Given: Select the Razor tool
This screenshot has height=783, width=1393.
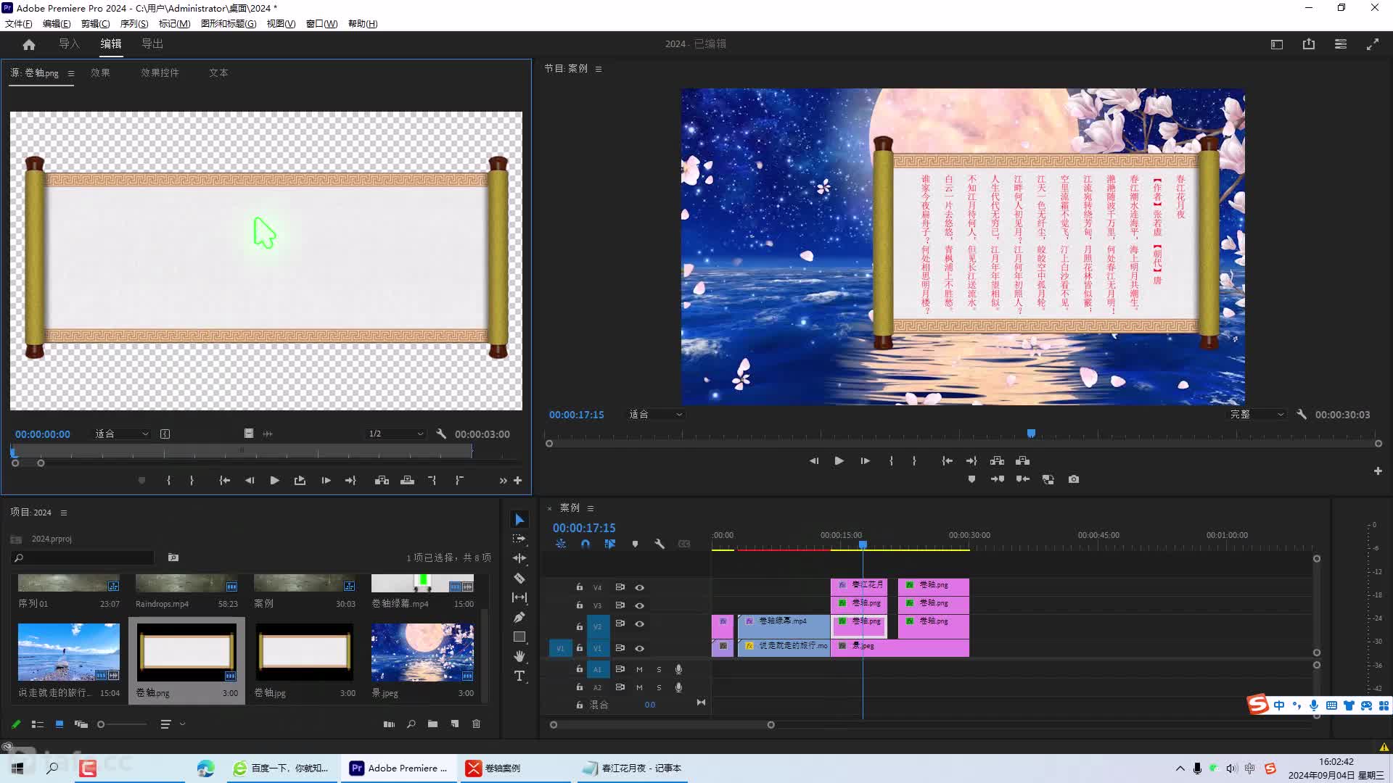Looking at the screenshot, I should 519,578.
